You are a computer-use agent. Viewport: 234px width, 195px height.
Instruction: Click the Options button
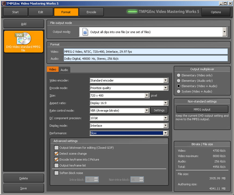216,12
